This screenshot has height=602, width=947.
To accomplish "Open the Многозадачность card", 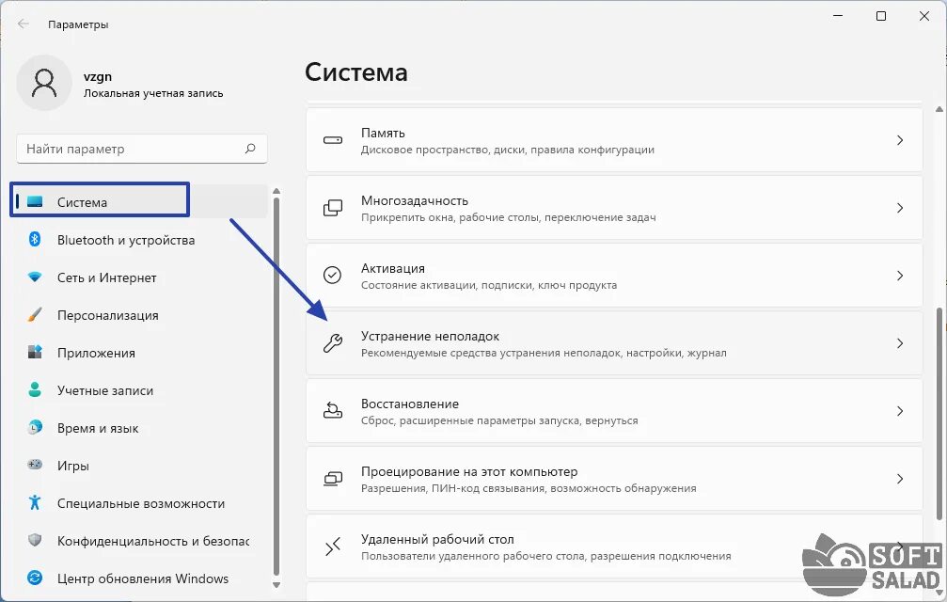I will [614, 208].
